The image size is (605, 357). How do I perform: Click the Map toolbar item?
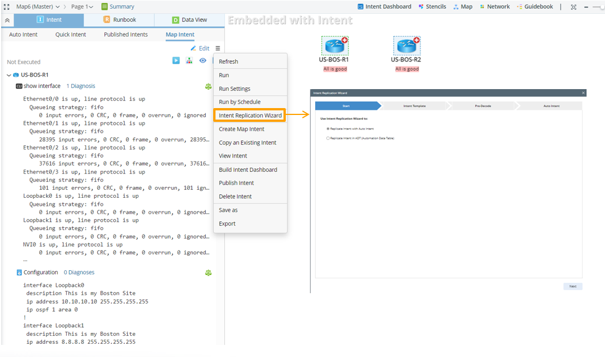[463, 6]
